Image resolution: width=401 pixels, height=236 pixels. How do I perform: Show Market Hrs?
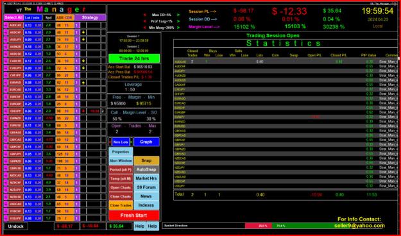point(146,178)
